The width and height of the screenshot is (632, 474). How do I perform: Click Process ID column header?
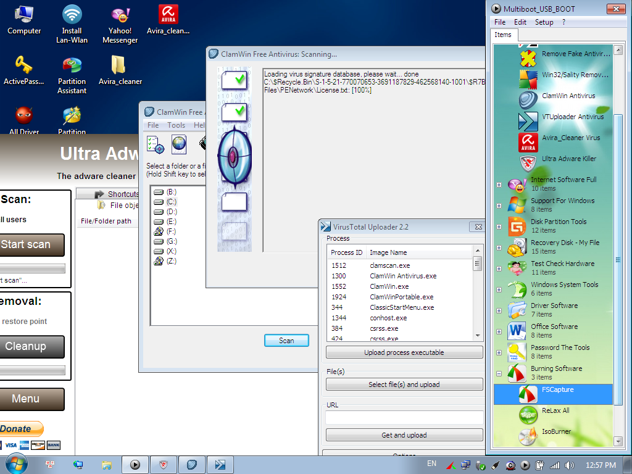pos(346,252)
